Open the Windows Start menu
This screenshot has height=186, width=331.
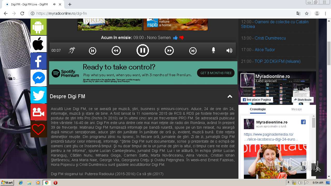coord(7,183)
